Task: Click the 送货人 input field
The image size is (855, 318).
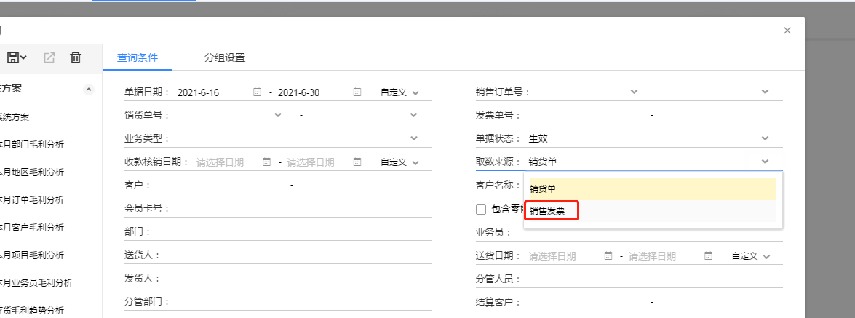Action: [297, 255]
